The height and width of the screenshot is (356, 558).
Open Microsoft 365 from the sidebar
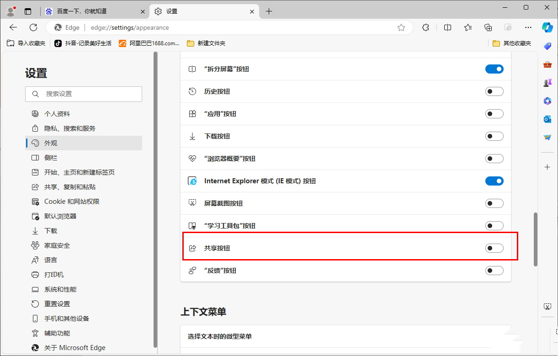[547, 101]
